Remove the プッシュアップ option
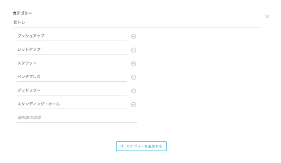The image size is (281, 163). [133, 36]
